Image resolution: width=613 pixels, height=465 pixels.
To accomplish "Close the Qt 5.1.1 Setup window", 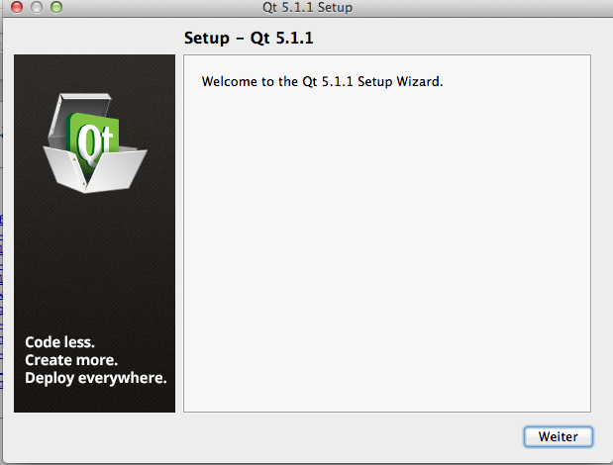I will (x=16, y=8).
